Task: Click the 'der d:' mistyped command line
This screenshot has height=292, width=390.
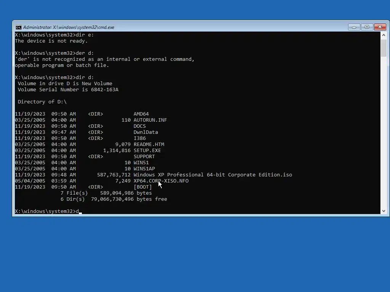Action: point(54,53)
